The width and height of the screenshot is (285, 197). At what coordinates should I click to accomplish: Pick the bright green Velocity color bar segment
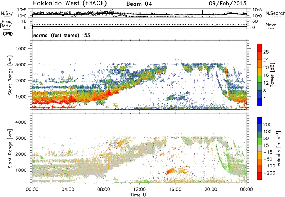(x=260, y=142)
